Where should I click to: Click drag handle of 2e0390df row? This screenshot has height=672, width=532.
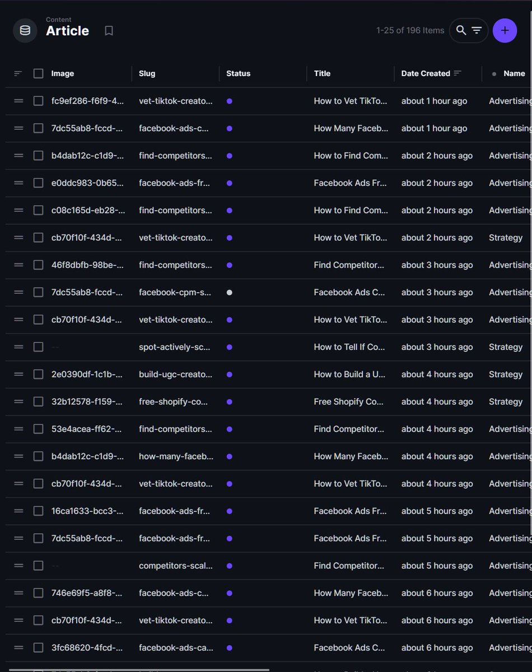tap(18, 374)
